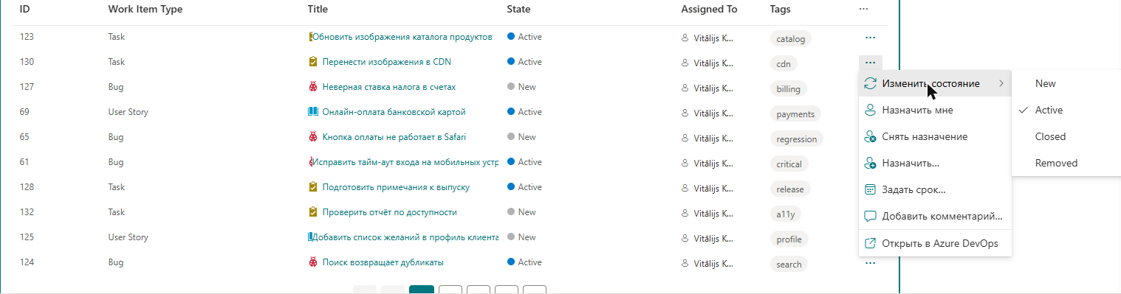
Task: Open the actions menu button on row 130
Action: click(870, 62)
